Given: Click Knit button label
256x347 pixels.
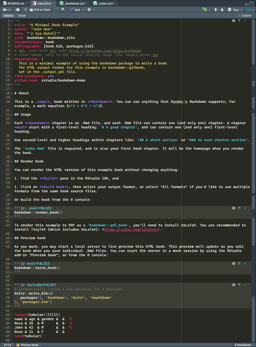Looking at the screenshot, I should [x=77, y=10].
